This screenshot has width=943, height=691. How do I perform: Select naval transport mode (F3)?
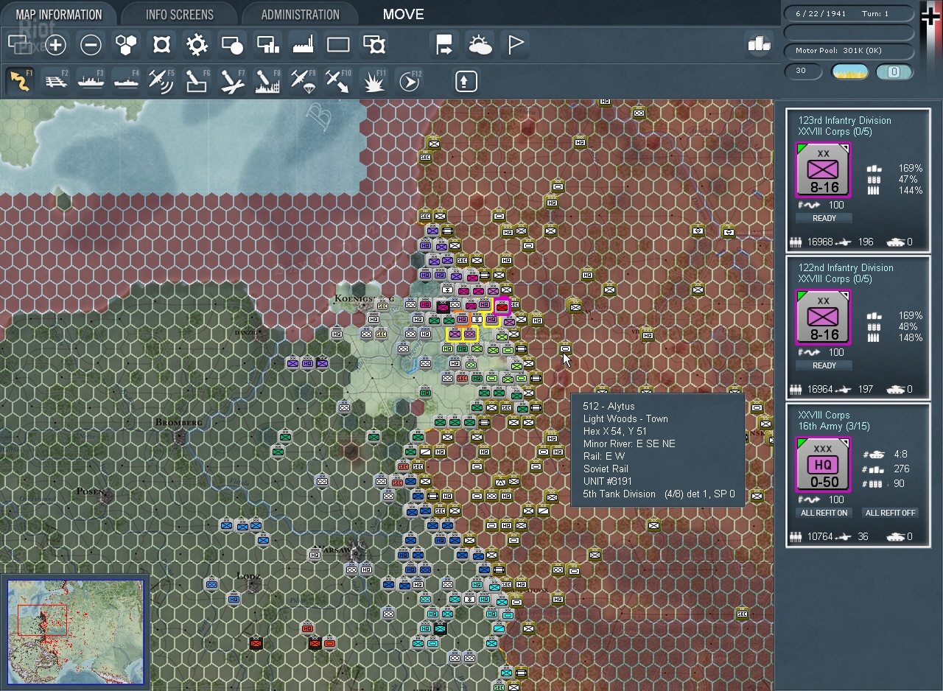click(x=91, y=81)
